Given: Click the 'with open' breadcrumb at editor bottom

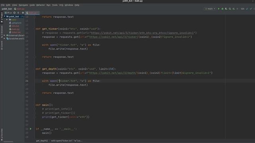Looking at the screenshot, I should click(x=67, y=141).
